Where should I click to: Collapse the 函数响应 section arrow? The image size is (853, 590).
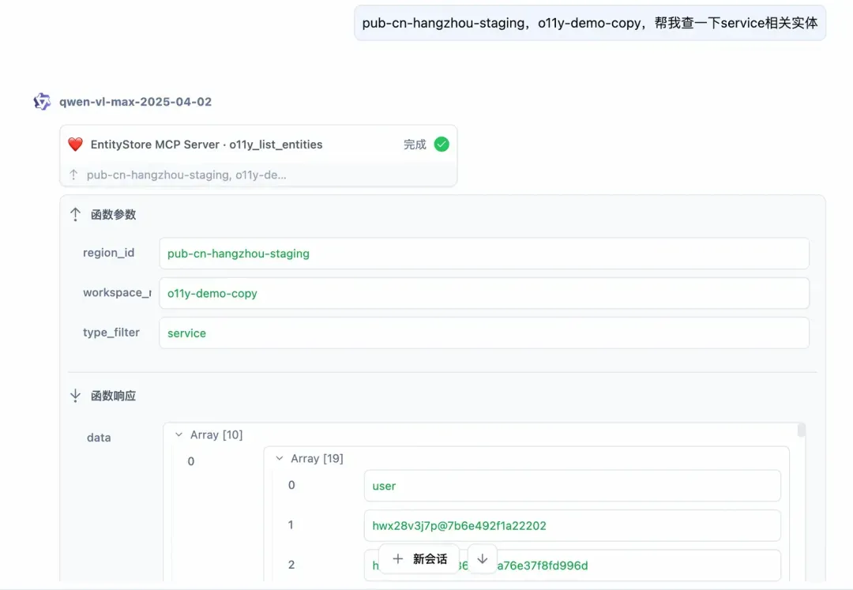click(x=76, y=396)
